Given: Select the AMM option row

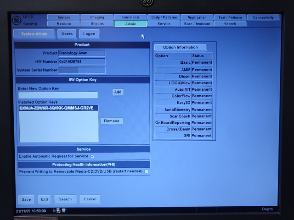Looking at the screenshot, I should (184, 70).
